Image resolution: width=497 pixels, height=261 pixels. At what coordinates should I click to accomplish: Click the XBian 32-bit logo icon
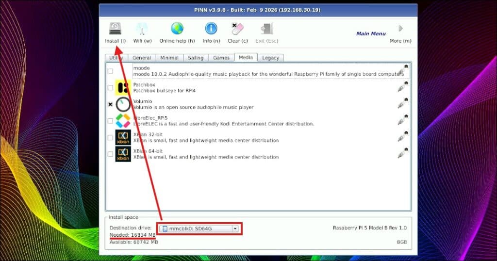pos(123,137)
